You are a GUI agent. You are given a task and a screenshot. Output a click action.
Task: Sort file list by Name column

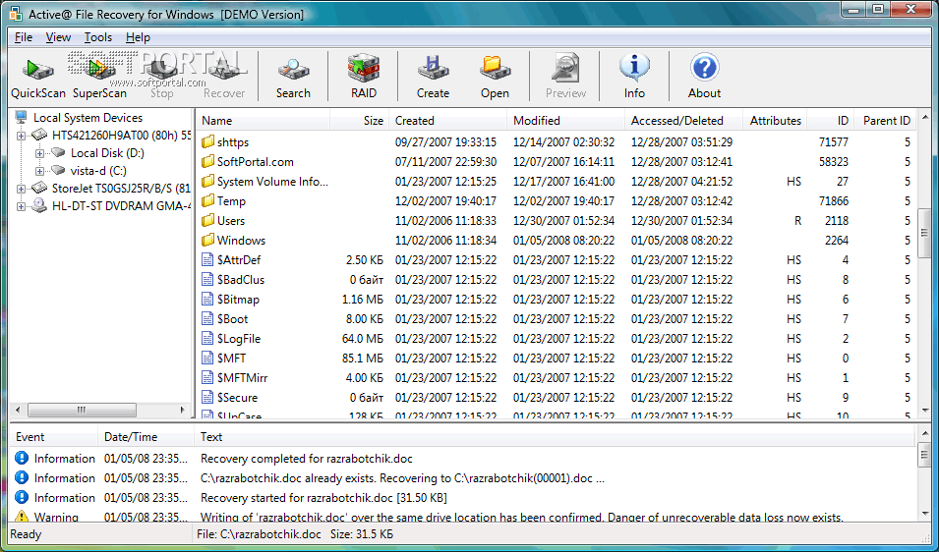pyautogui.click(x=264, y=120)
